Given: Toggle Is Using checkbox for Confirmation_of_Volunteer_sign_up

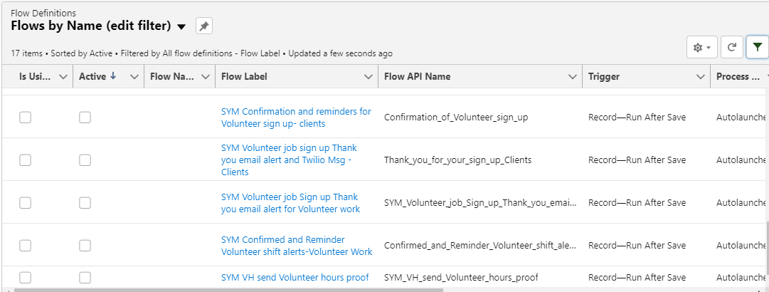Looking at the screenshot, I should 25,118.
